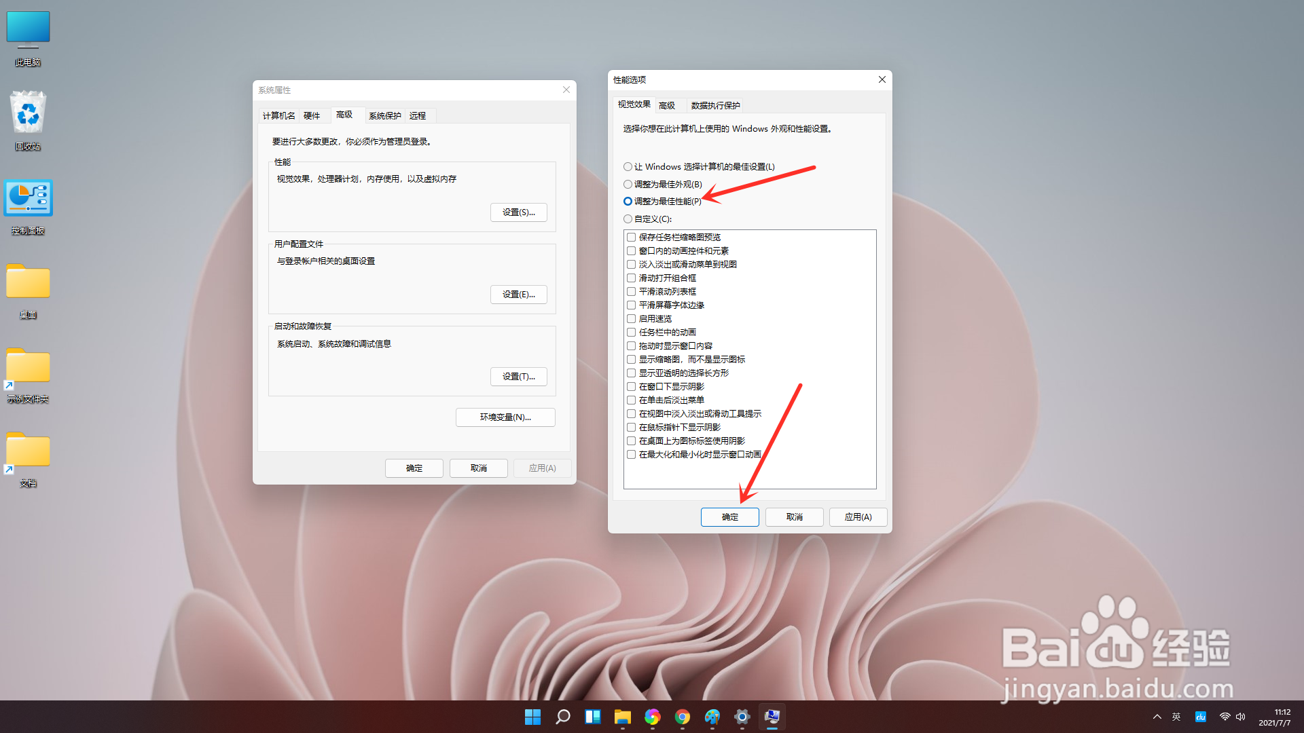Open startup recovery 设置(T)... button
The image size is (1304, 733).
pyautogui.click(x=519, y=377)
